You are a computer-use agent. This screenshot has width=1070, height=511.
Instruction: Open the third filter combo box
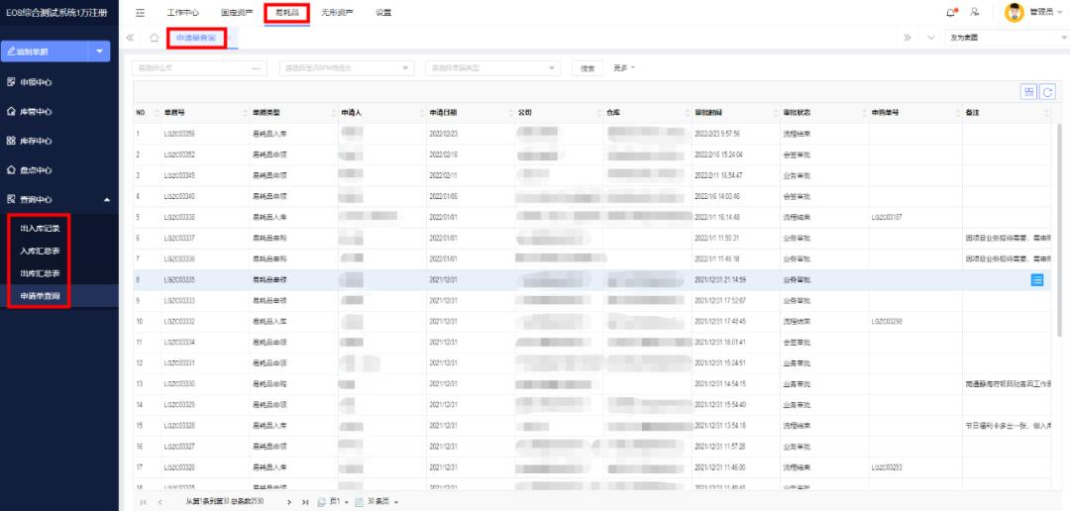[x=492, y=68]
